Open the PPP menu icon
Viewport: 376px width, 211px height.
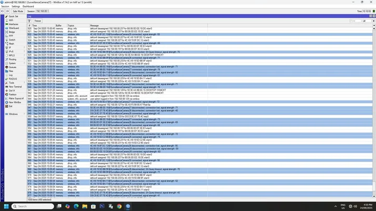(x=7, y=36)
